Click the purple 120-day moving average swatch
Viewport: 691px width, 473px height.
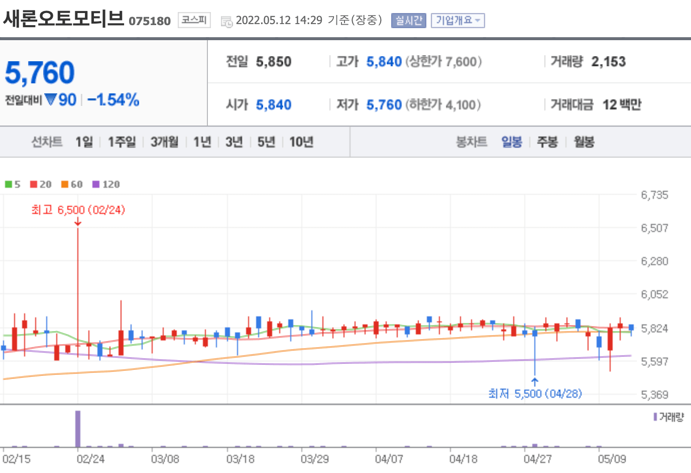(96, 184)
